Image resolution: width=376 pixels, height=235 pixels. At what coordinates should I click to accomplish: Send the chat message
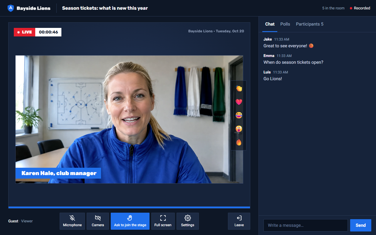click(x=361, y=225)
